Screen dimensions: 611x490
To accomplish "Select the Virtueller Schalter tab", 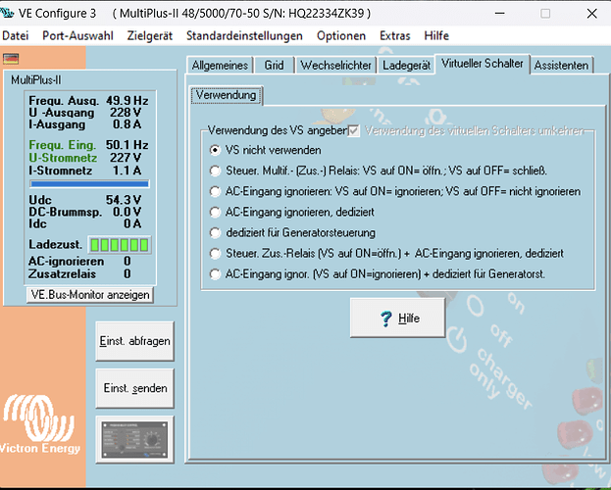I will 482,64.
